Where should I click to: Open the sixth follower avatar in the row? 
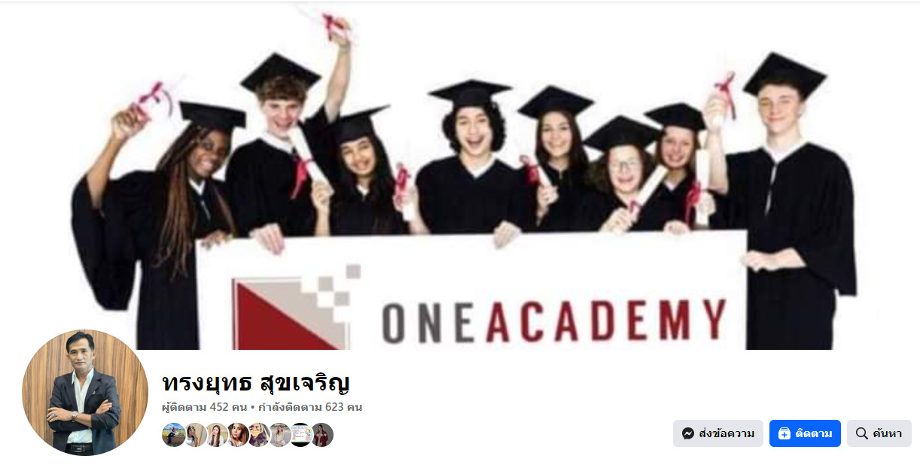[279, 435]
